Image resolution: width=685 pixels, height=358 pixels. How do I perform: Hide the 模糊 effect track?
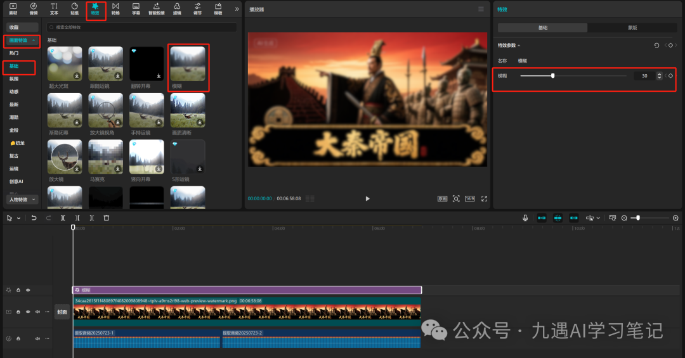click(x=28, y=290)
